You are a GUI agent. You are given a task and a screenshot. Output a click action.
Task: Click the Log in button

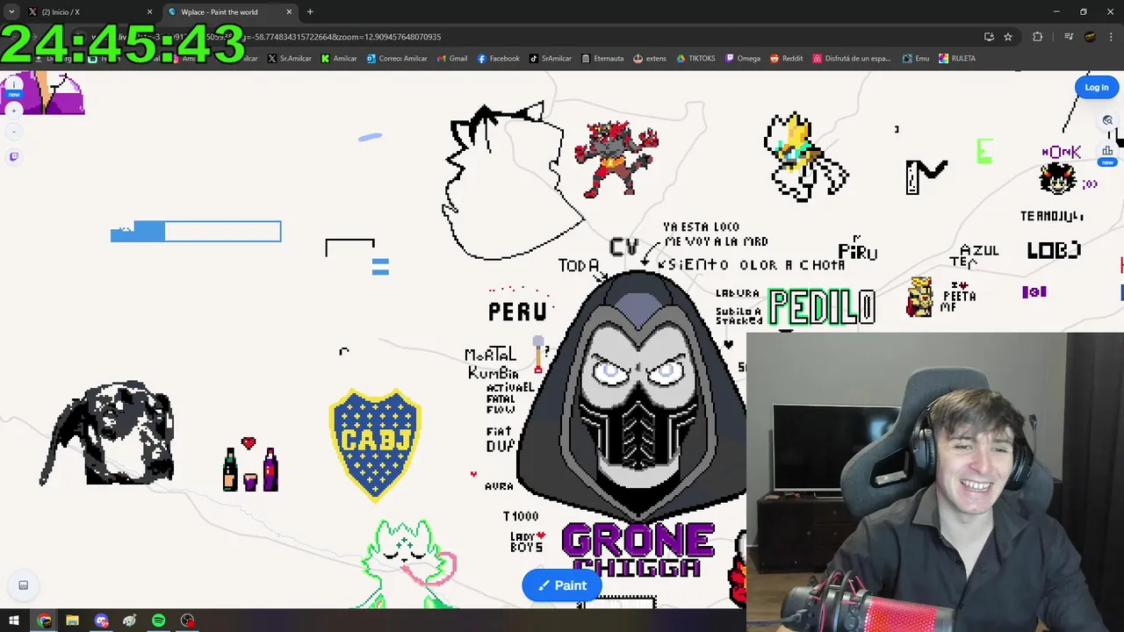click(1097, 87)
